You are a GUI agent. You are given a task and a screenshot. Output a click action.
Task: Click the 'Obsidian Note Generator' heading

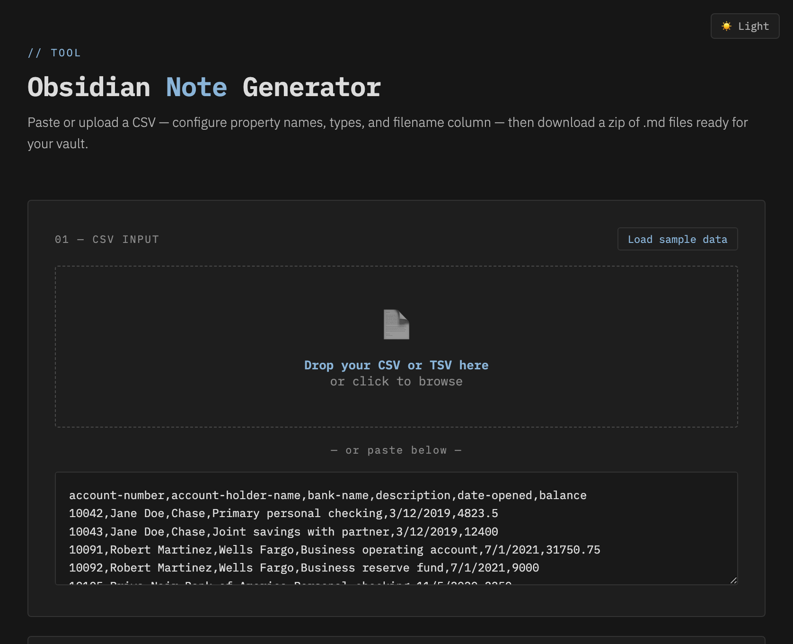click(204, 87)
